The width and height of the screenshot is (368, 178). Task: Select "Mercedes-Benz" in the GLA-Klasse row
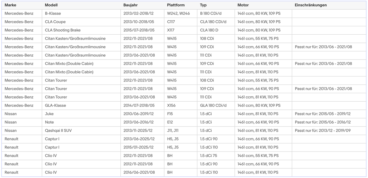coord(19,105)
